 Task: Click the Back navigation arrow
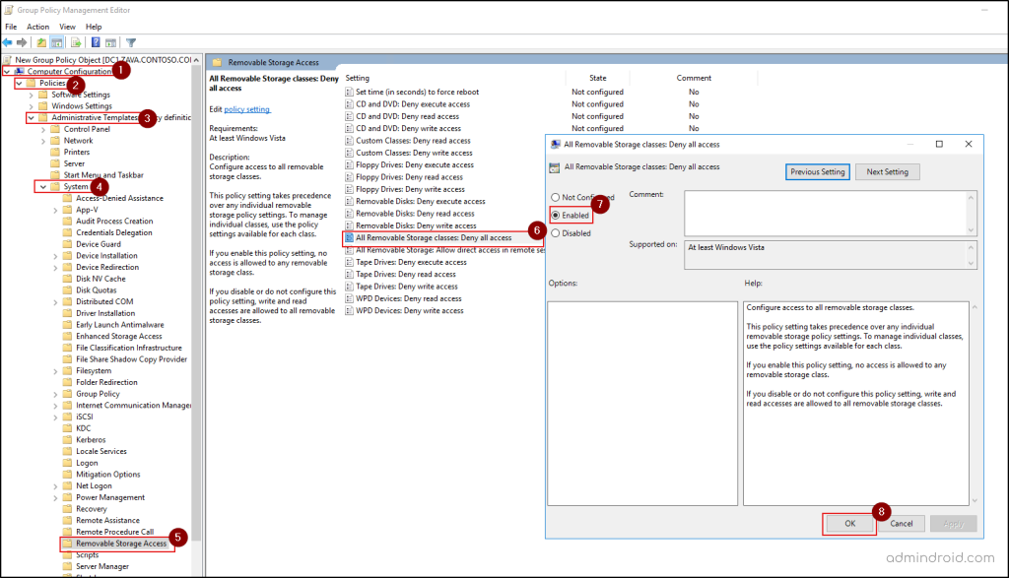coord(8,41)
